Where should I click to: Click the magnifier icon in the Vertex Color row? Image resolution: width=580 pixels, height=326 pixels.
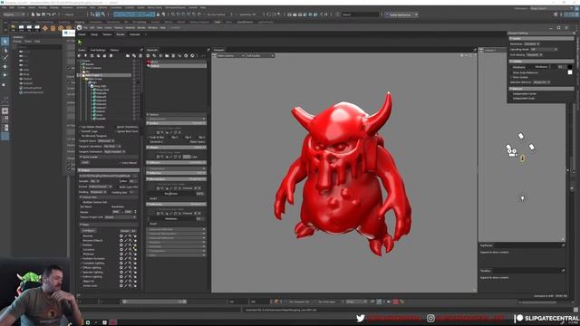(x=130, y=286)
